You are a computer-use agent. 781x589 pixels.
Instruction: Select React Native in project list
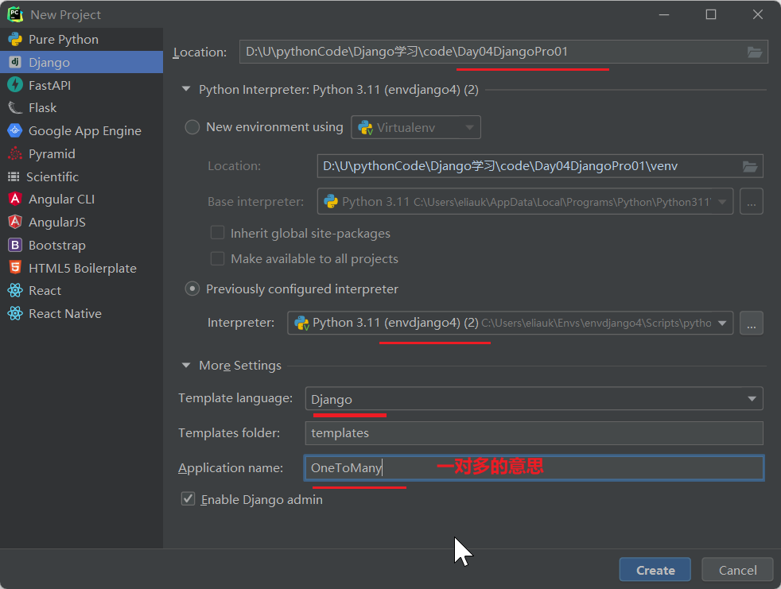click(x=81, y=313)
